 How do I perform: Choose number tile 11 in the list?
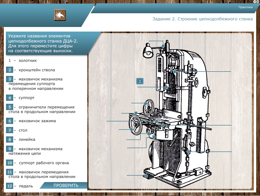pos(10,172)
